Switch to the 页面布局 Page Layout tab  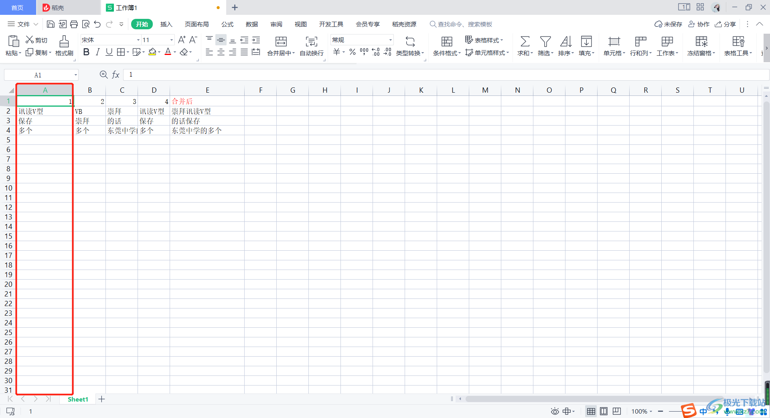pos(197,24)
